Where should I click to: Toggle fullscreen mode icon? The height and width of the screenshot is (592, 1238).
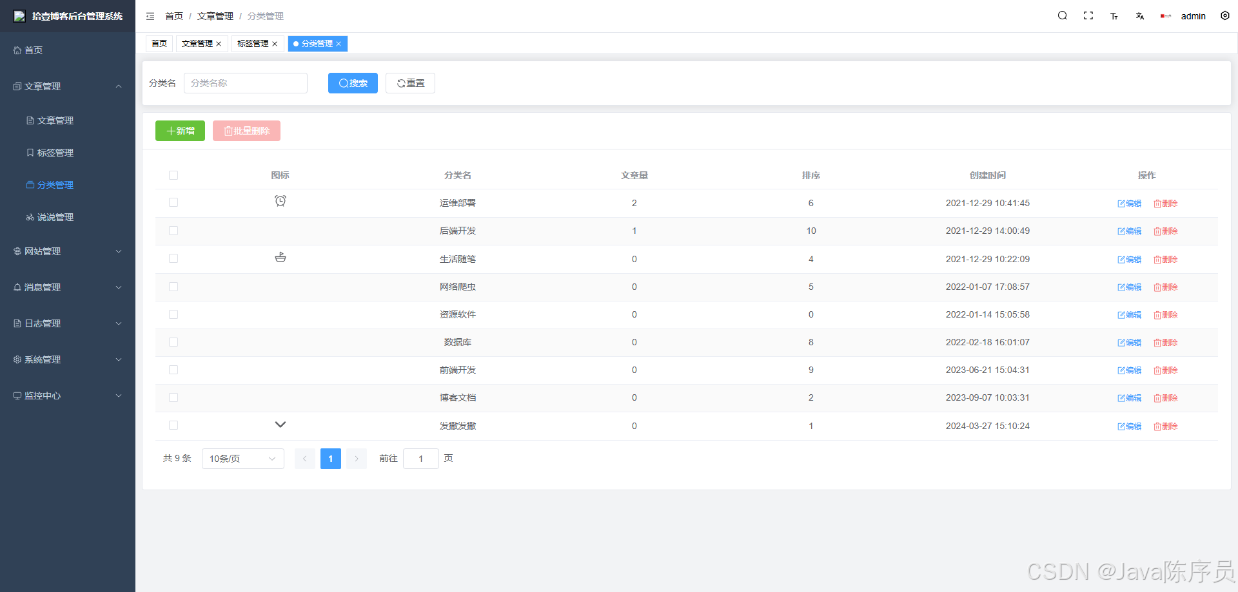(1088, 15)
